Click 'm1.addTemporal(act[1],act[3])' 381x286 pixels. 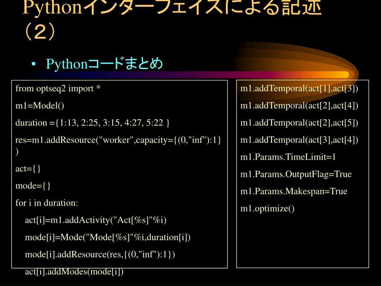coord(299,88)
